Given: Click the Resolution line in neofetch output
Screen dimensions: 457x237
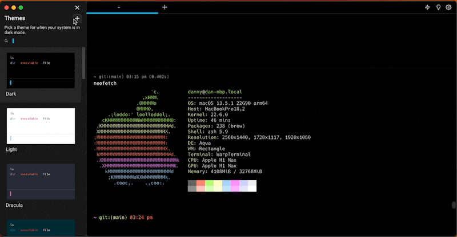Looking at the screenshot, I should pos(249,137).
